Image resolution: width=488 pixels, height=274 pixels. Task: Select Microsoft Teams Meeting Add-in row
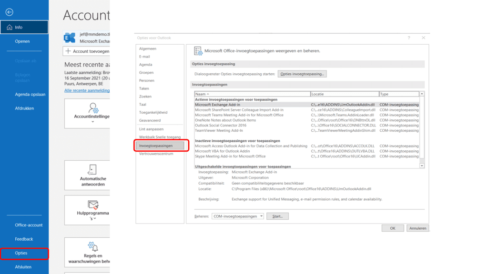point(306,115)
